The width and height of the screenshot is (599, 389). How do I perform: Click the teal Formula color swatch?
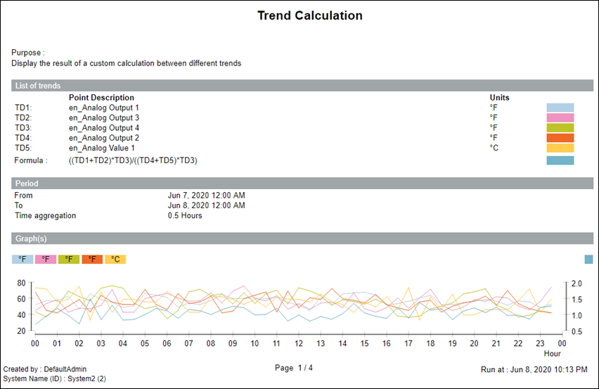(x=560, y=160)
